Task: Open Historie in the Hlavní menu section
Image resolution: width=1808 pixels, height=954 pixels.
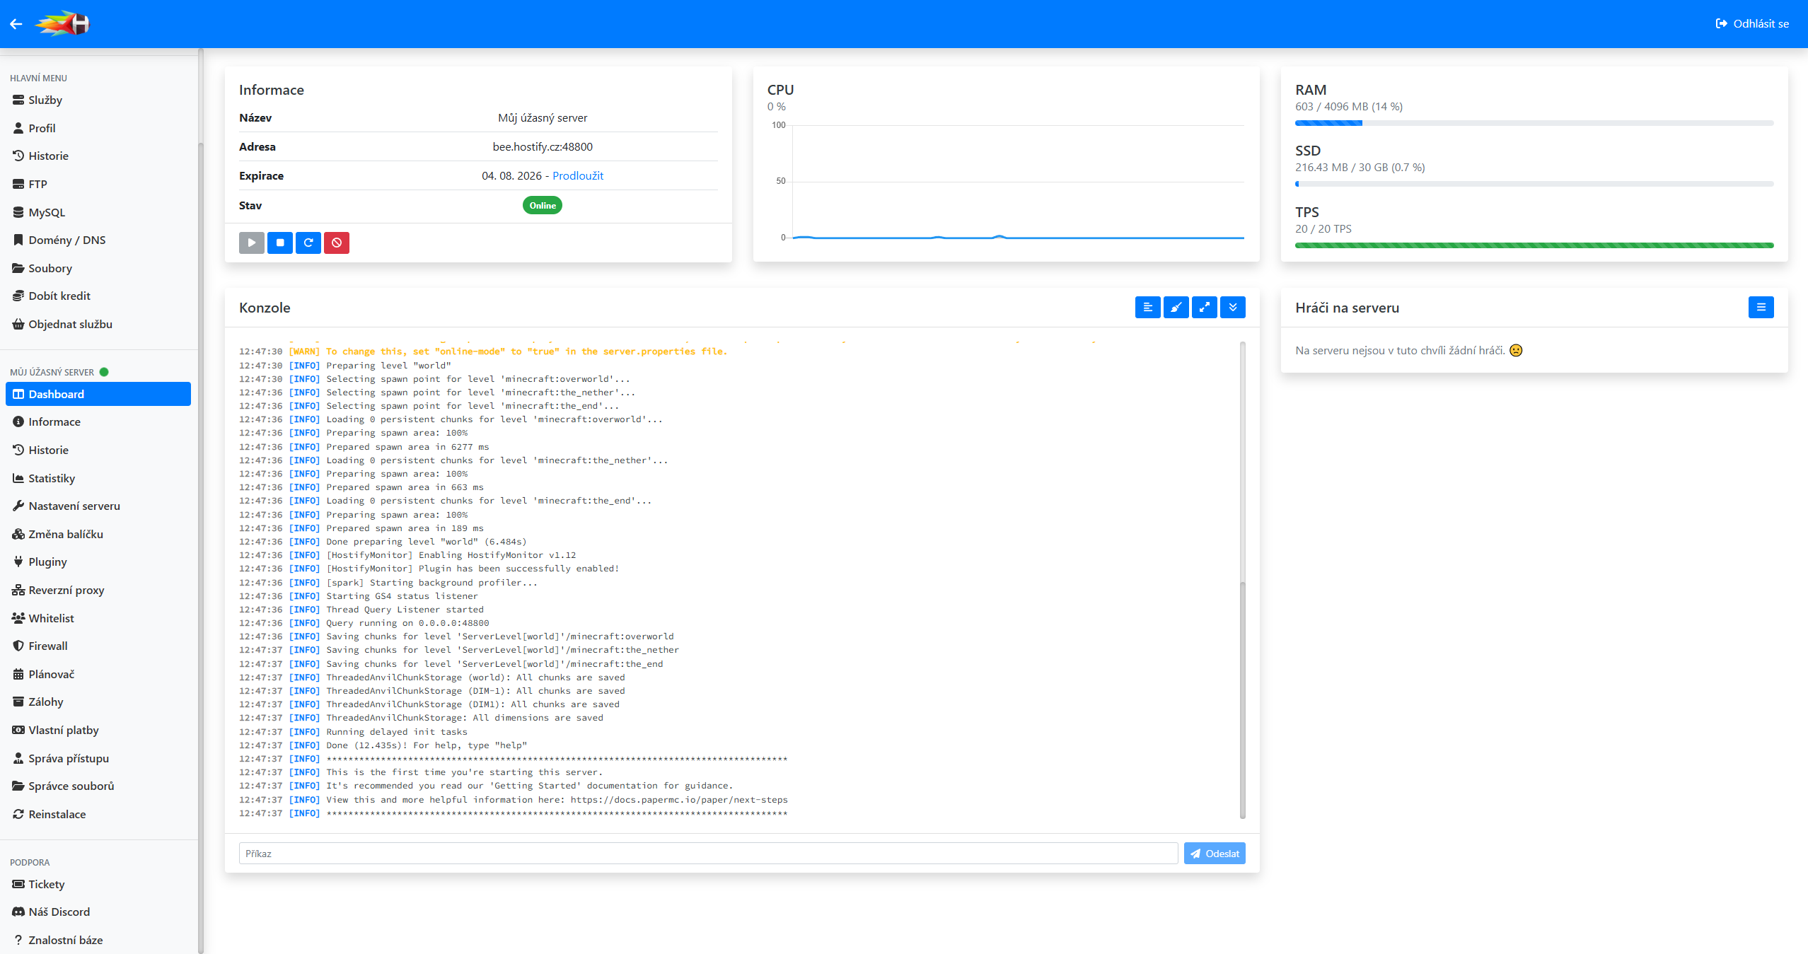Action: [98, 156]
